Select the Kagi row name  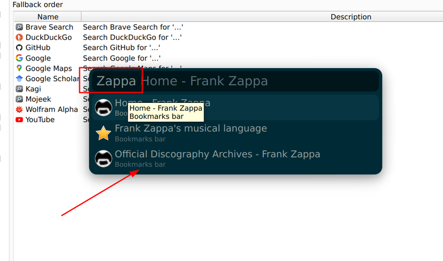[33, 89]
